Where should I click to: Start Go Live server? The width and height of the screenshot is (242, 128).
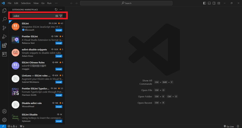(229, 126)
